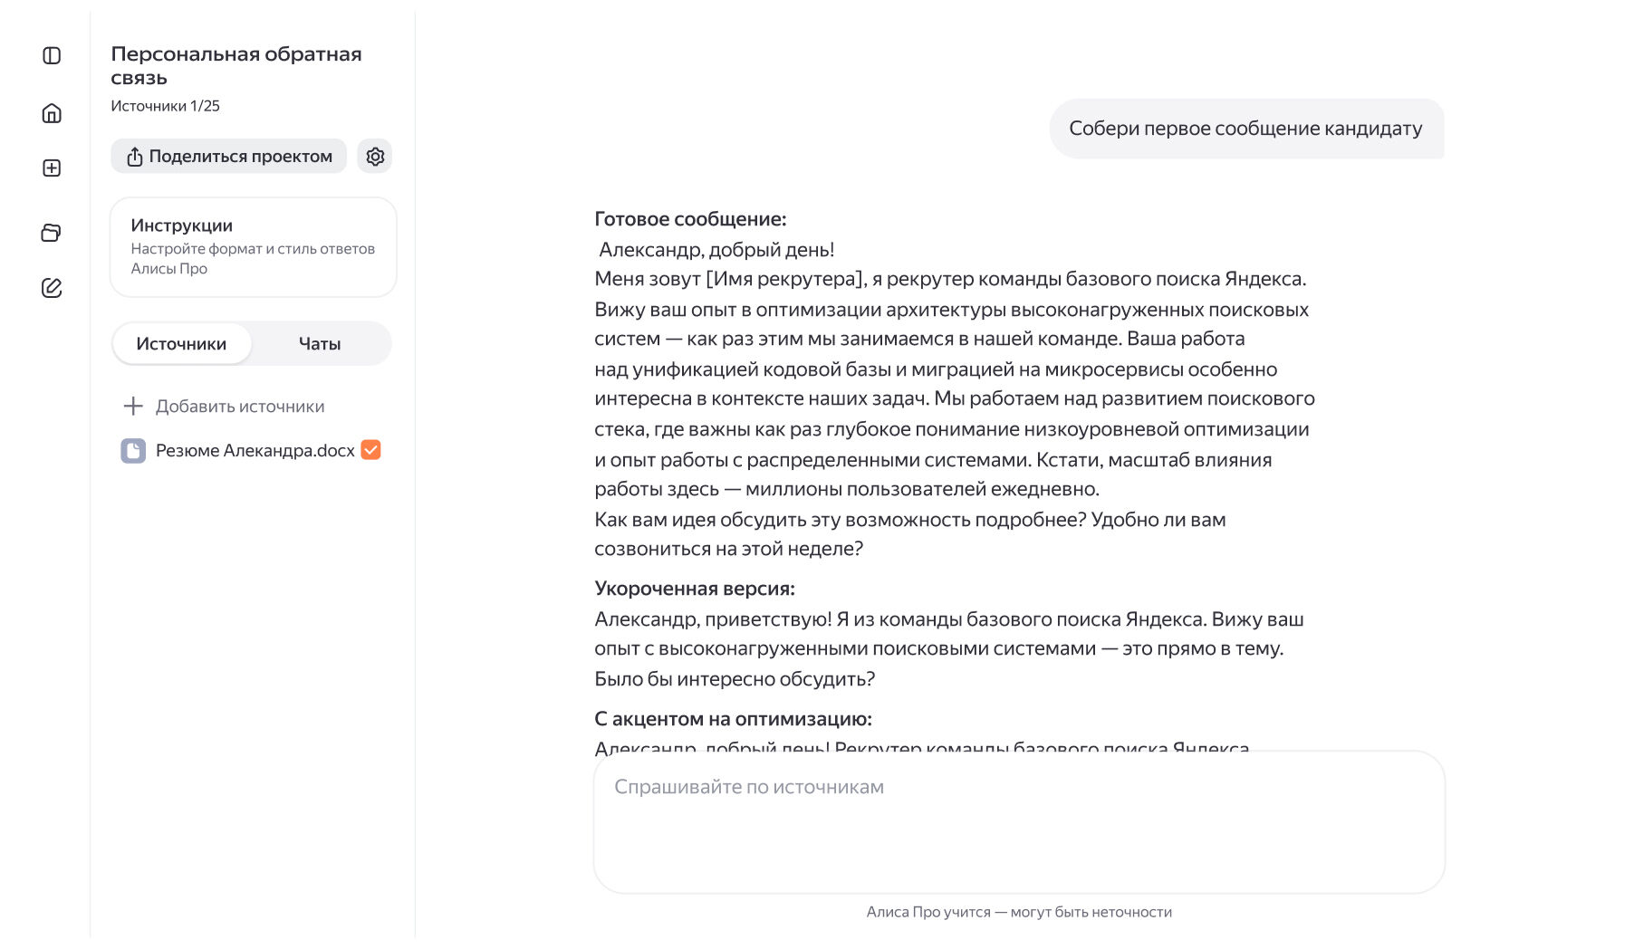This screenshot has height=949, width=1634.
Task: Collapse the sidebar panel icon
Action: coord(52,56)
